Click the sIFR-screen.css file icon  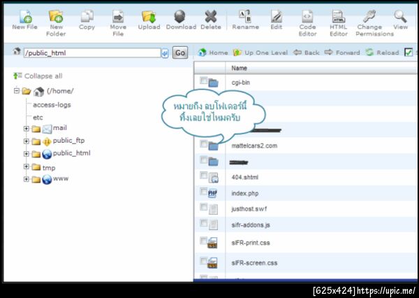coord(213,263)
